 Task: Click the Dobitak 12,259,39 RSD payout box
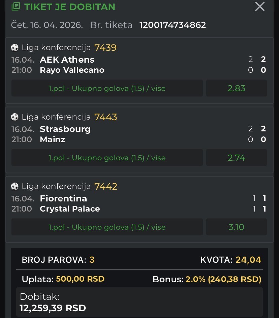tap(139, 302)
